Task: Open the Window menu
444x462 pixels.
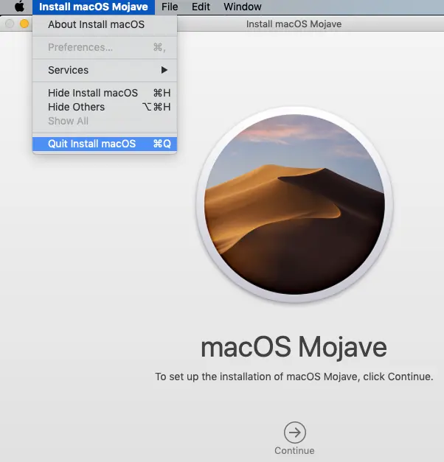Action: coord(242,7)
